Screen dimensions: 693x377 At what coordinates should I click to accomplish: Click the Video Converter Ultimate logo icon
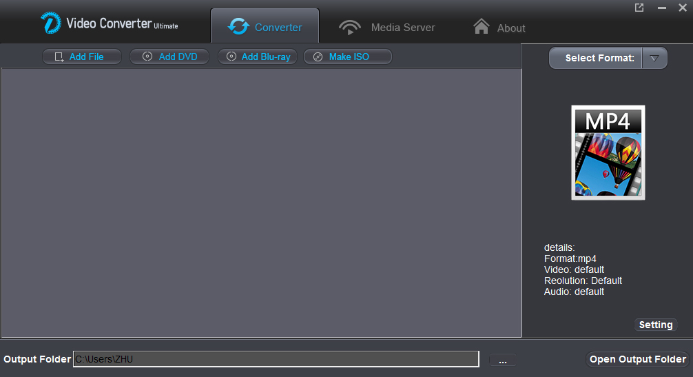click(x=50, y=23)
